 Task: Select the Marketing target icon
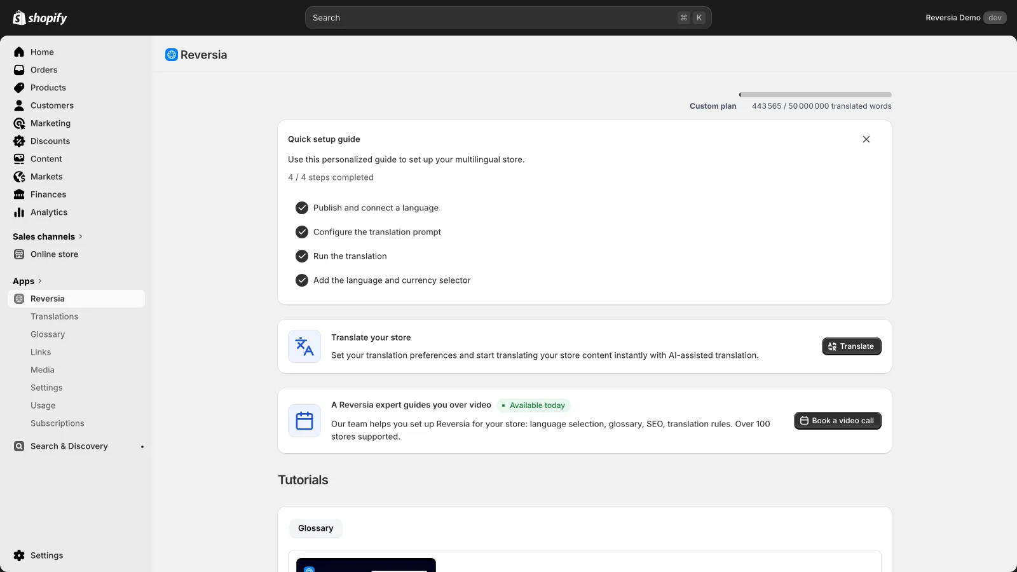click(19, 123)
